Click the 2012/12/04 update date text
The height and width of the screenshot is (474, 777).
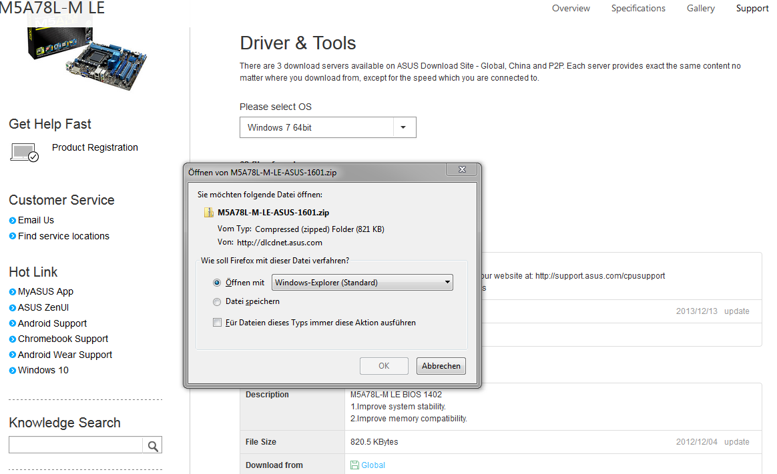(x=696, y=442)
